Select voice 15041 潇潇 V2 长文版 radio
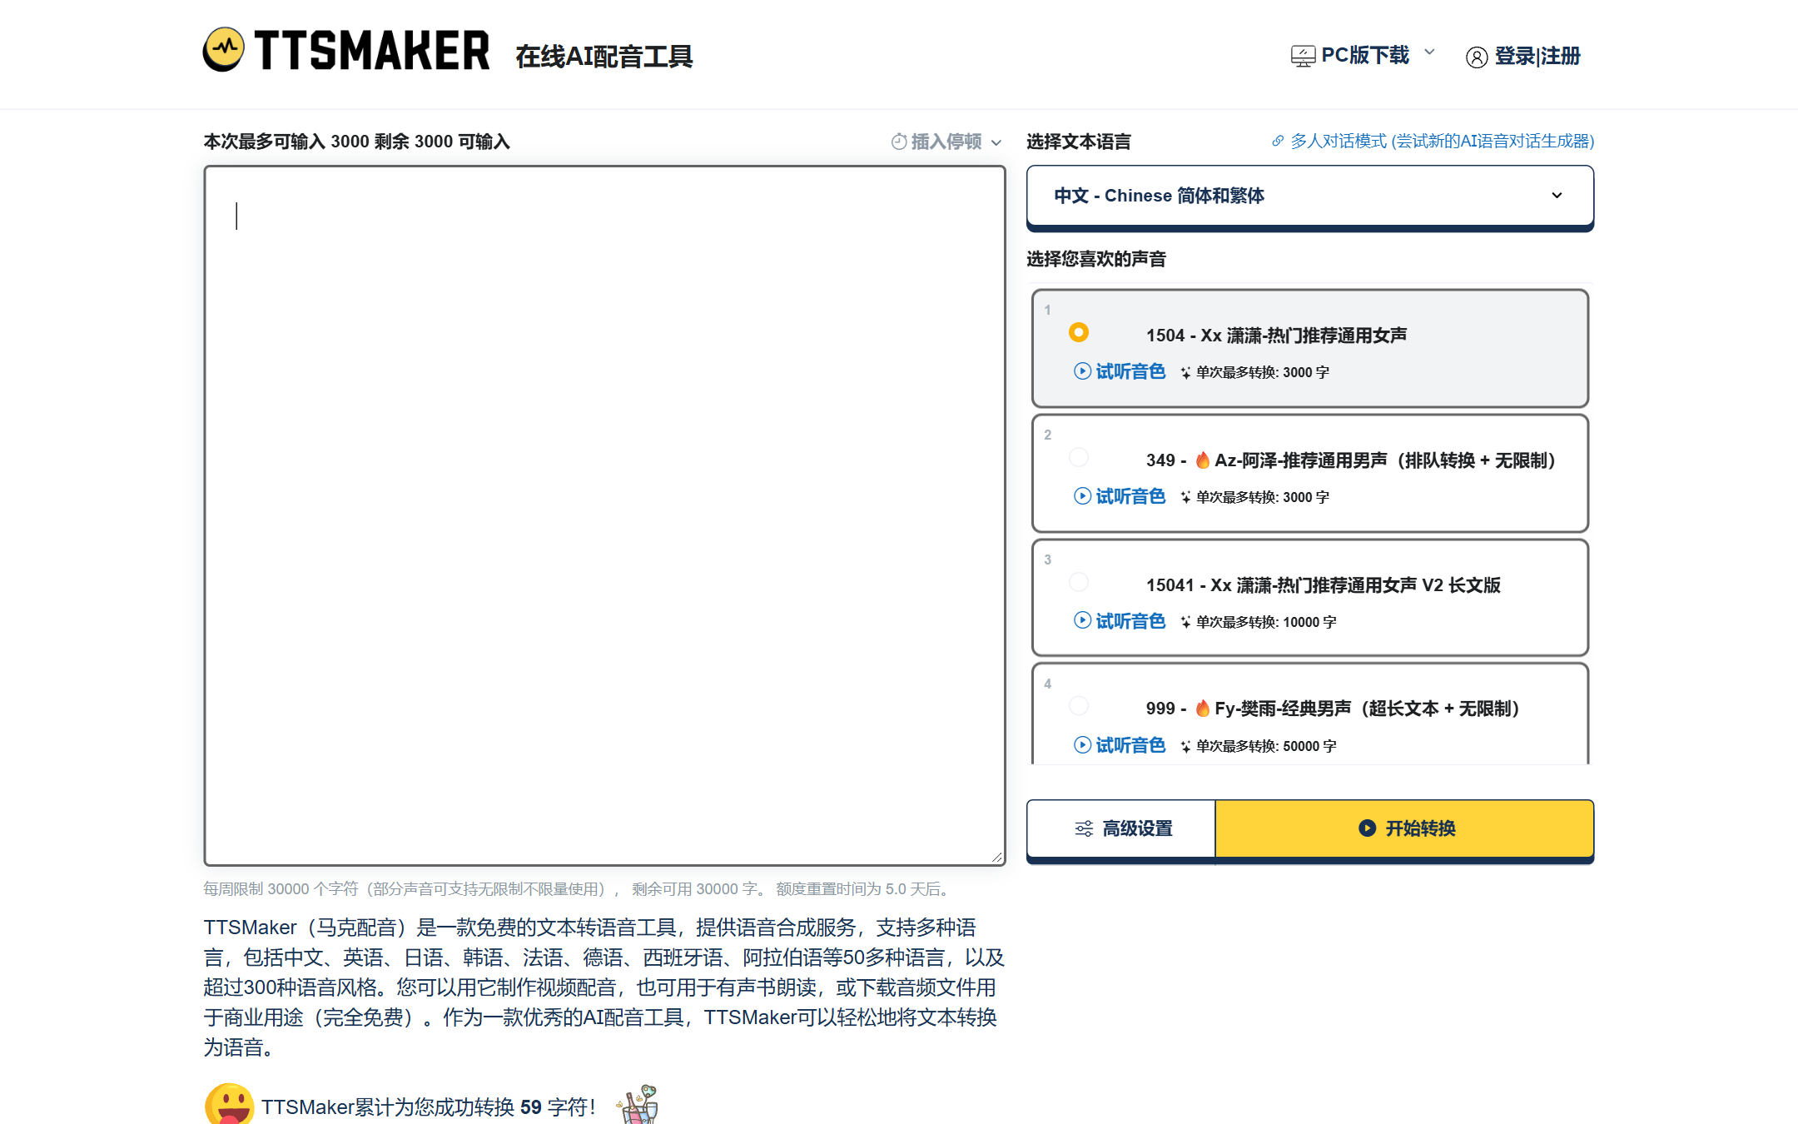The width and height of the screenshot is (1798, 1124). 1079,582
